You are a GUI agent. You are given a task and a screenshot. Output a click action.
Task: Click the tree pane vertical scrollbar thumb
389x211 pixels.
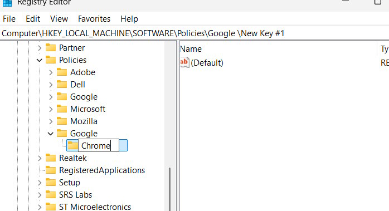tap(169, 189)
